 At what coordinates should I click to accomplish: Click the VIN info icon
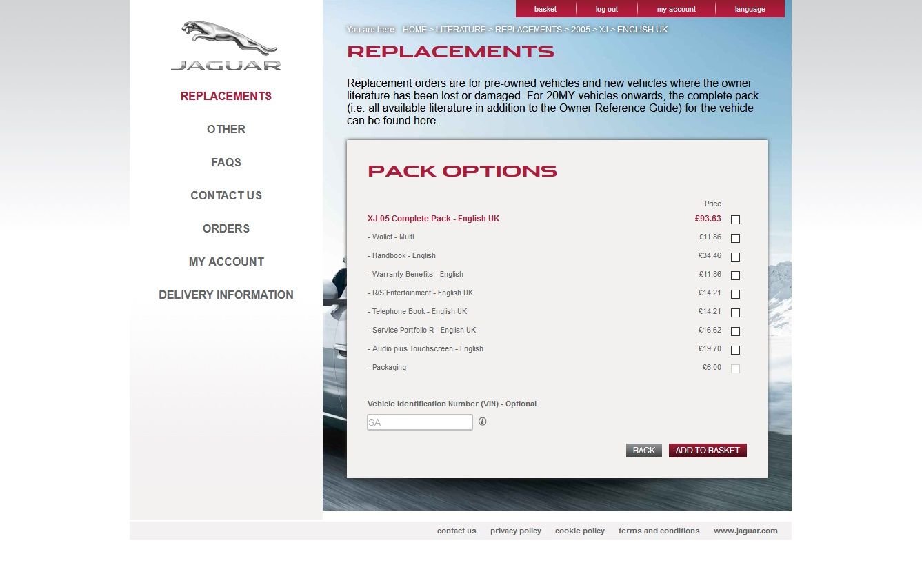(482, 422)
